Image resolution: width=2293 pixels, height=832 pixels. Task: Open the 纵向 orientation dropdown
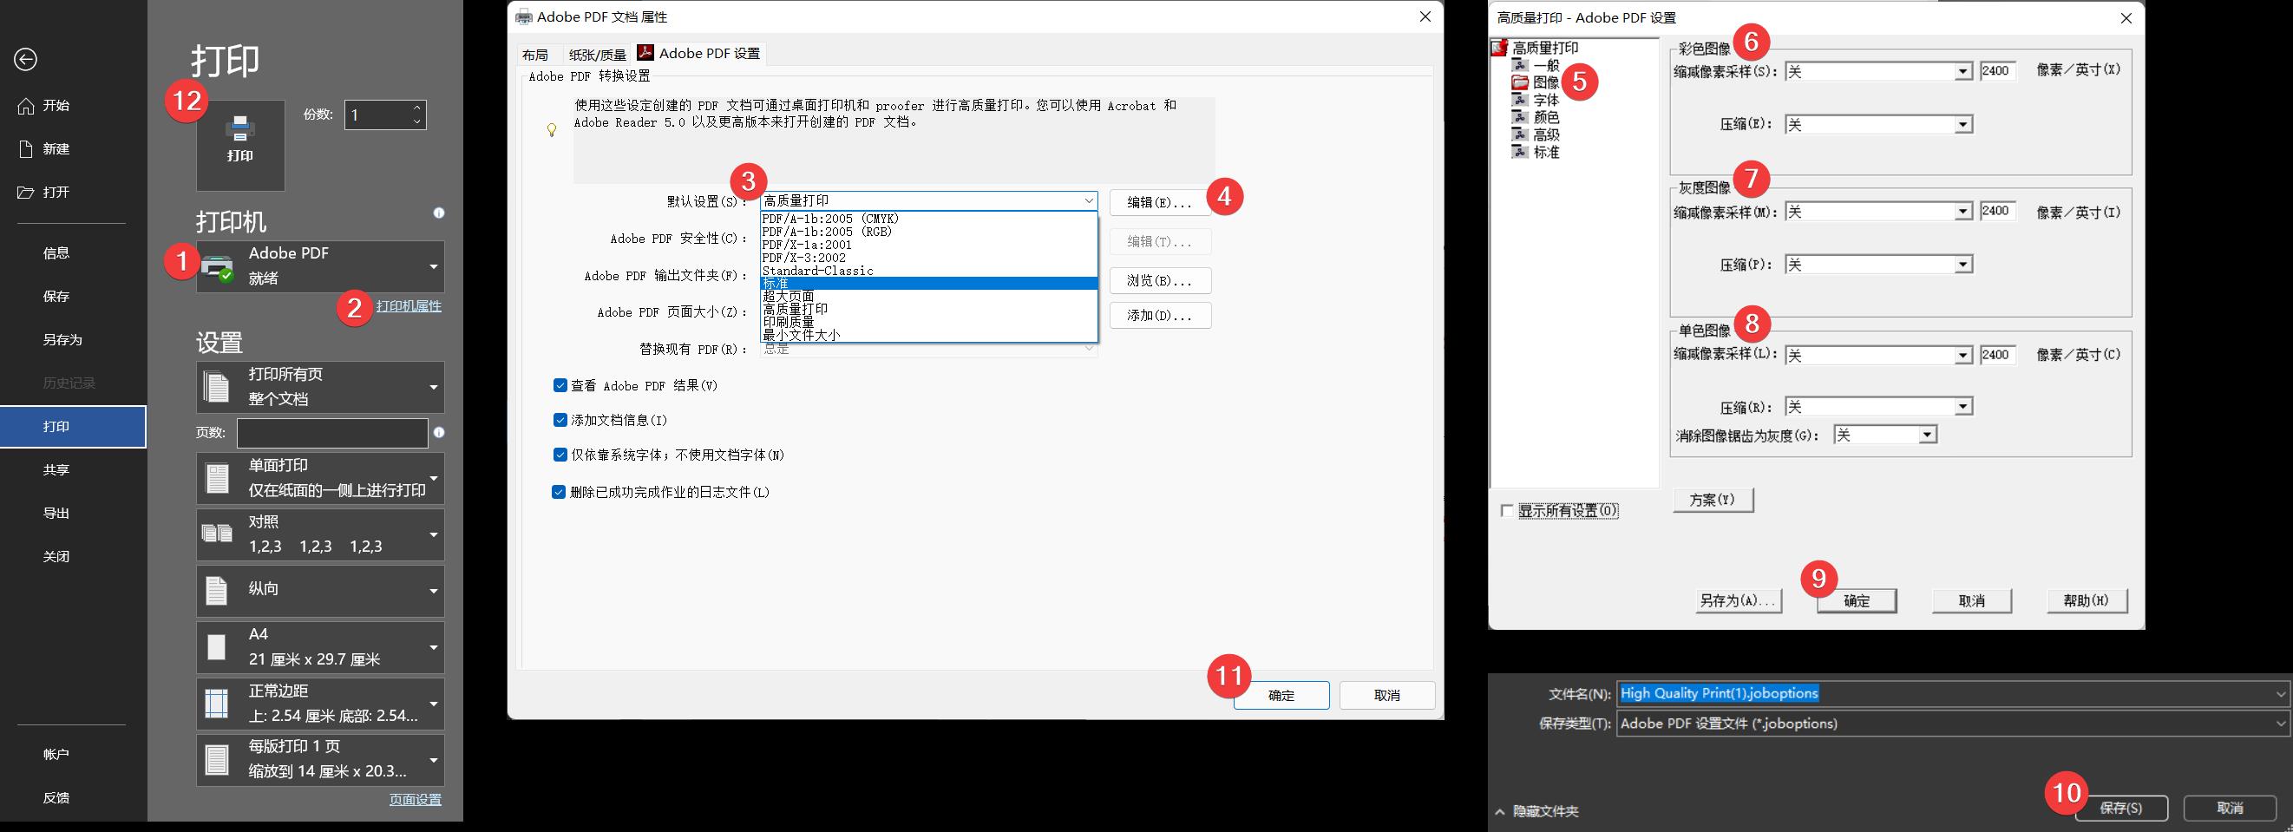(320, 590)
